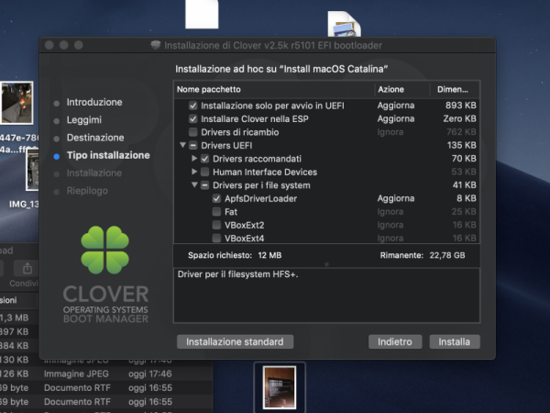This screenshot has height=413, width=550.
Task: Collapse the Drivers UEFI group
Action: 182,145
